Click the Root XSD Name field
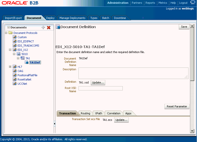 coord(101,88)
